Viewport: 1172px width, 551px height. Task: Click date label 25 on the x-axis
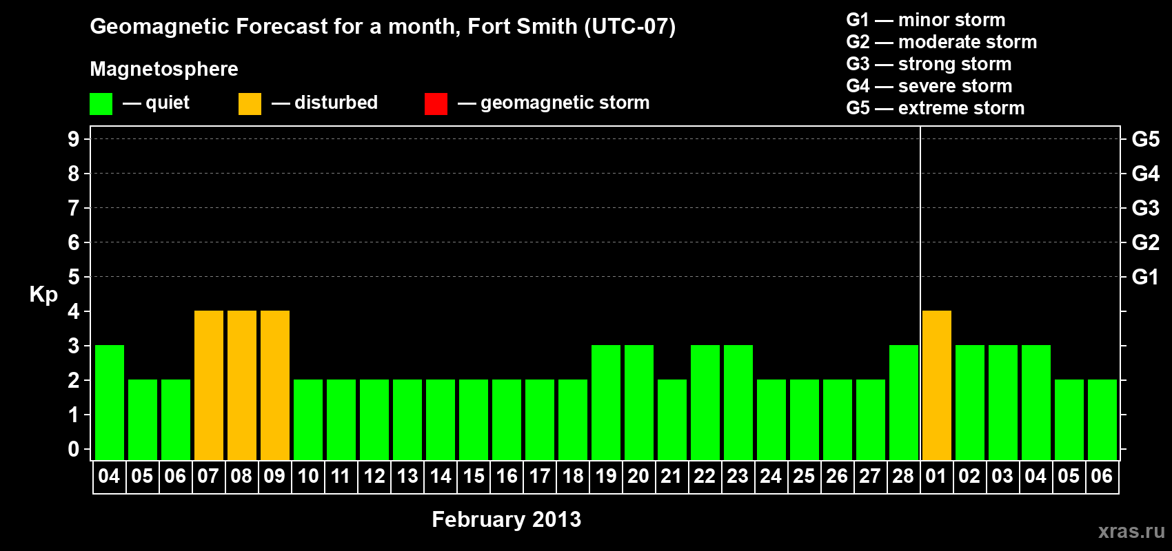click(804, 476)
